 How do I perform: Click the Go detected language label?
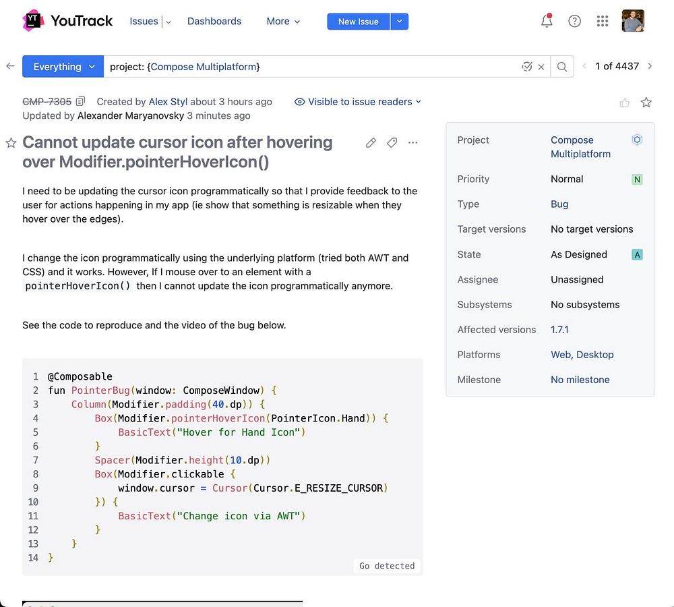tap(387, 566)
